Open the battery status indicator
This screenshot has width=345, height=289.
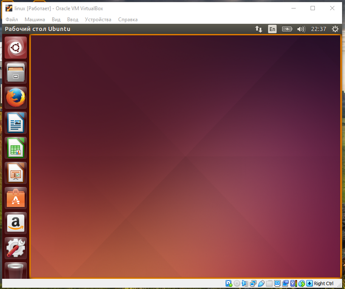(287, 29)
